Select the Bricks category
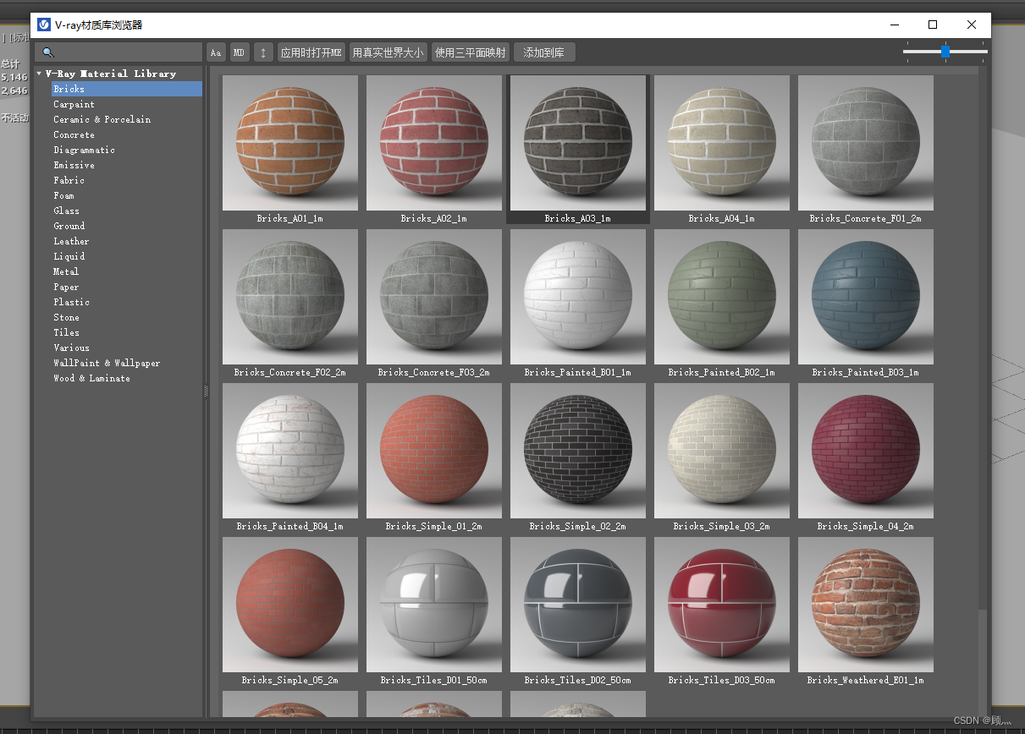Image resolution: width=1025 pixels, height=734 pixels. [x=126, y=89]
